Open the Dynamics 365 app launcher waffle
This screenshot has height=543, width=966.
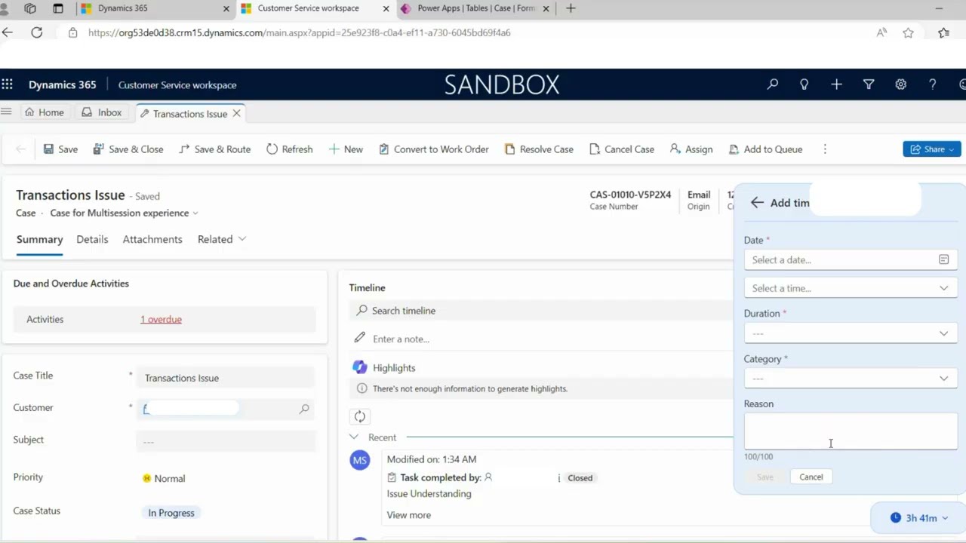(x=7, y=84)
